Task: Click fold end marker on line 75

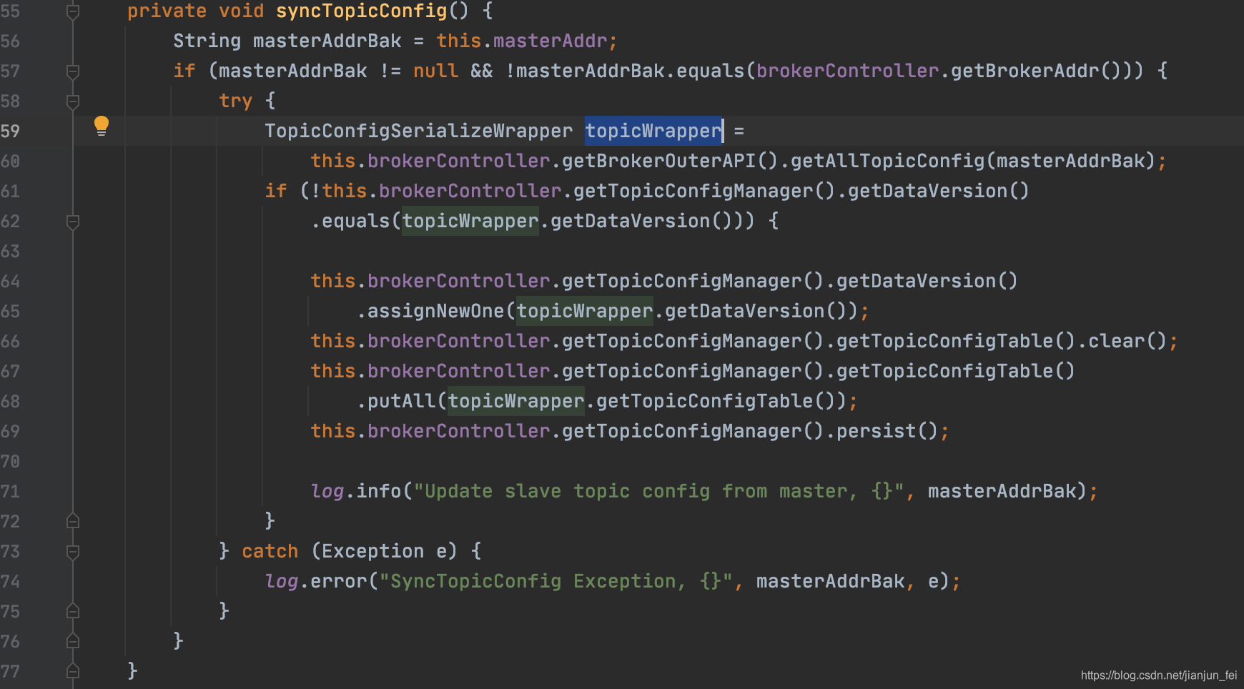Action: point(72,611)
